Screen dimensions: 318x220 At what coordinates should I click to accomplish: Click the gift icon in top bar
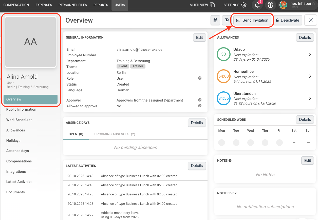[x=271, y=5]
